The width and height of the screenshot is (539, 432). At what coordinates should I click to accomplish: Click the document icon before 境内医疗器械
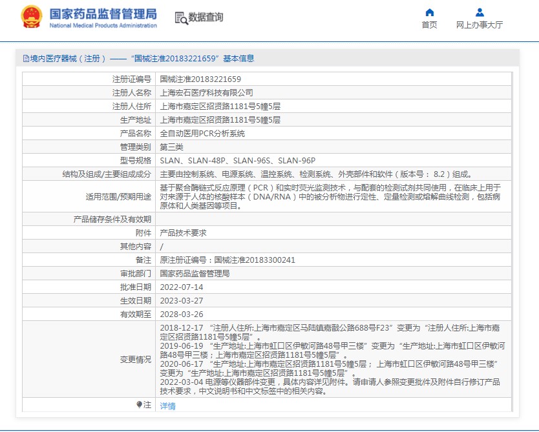26,59
